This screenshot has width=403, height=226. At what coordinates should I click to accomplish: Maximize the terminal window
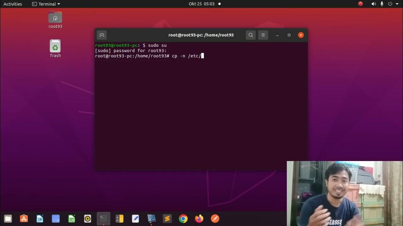pos(289,35)
